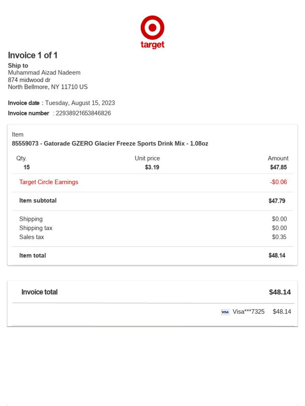Image resolution: width=305 pixels, height=406 pixels.
Task: Click the 'Invoice 1 of 1' heading
Action: tap(33, 55)
